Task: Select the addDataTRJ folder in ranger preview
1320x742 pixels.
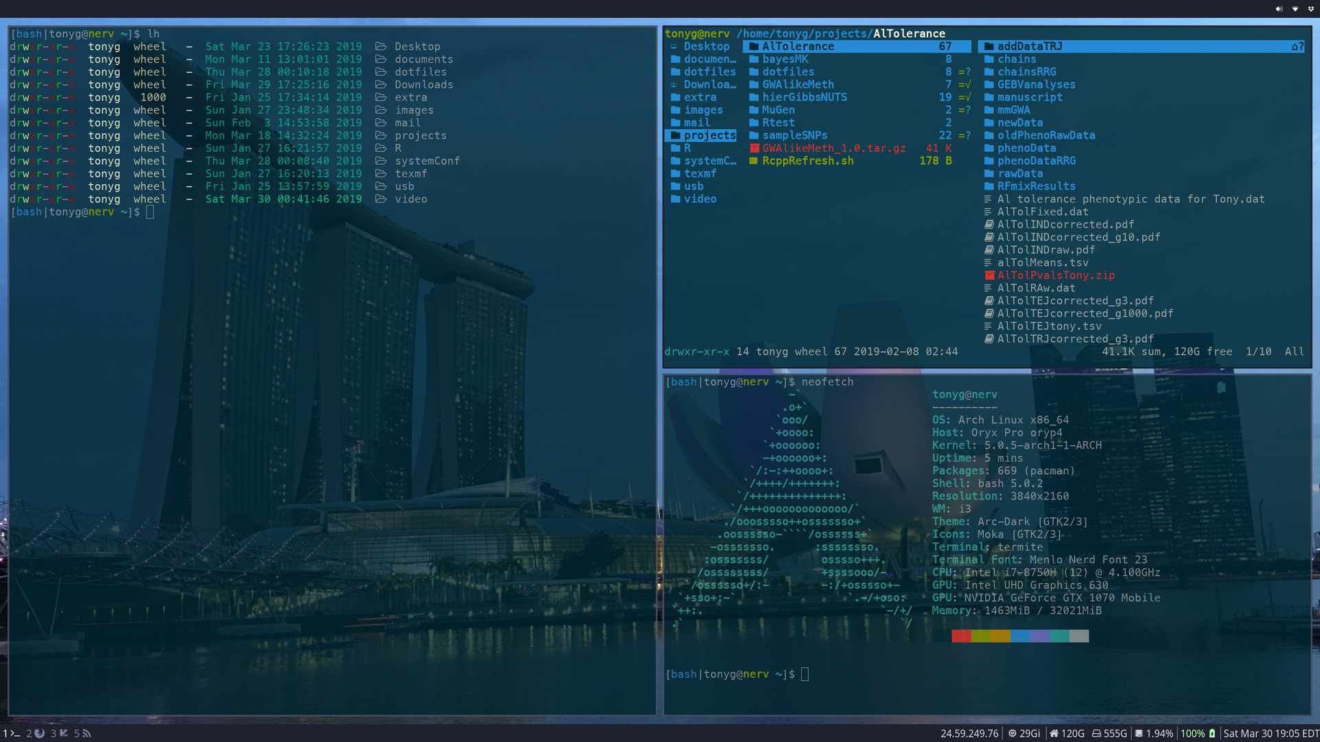Action: click(x=1141, y=46)
